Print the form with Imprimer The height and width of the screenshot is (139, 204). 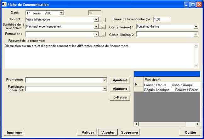[13, 132]
